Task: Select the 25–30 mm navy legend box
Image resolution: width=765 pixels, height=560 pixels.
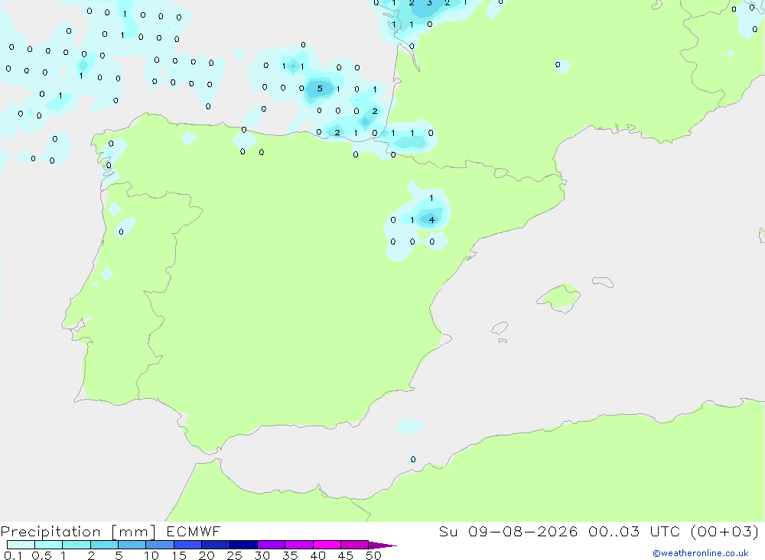Action: 243,545
